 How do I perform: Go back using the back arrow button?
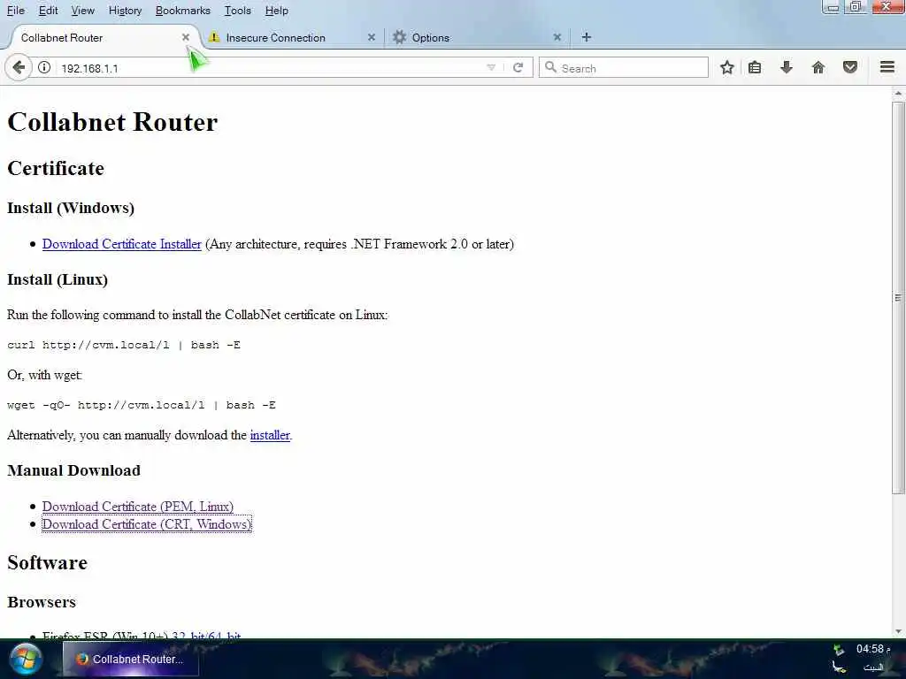[19, 67]
